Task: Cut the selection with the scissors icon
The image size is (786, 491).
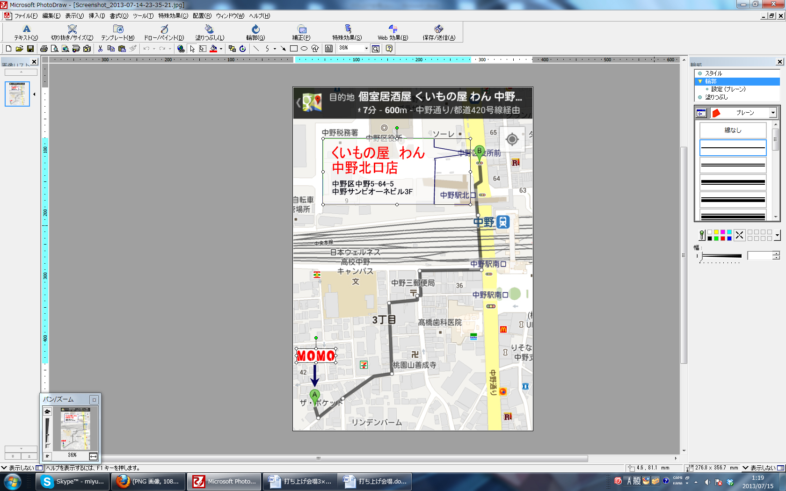Action: pos(100,49)
